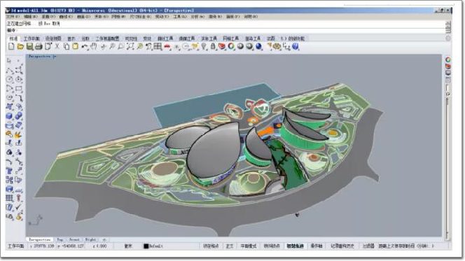The height and width of the screenshot is (261, 465).
Task: Click the New file icon
Action: [x=11, y=46]
